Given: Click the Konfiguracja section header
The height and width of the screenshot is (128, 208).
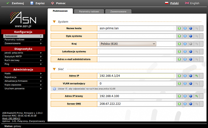Looking at the screenshot, I should 23,32.
